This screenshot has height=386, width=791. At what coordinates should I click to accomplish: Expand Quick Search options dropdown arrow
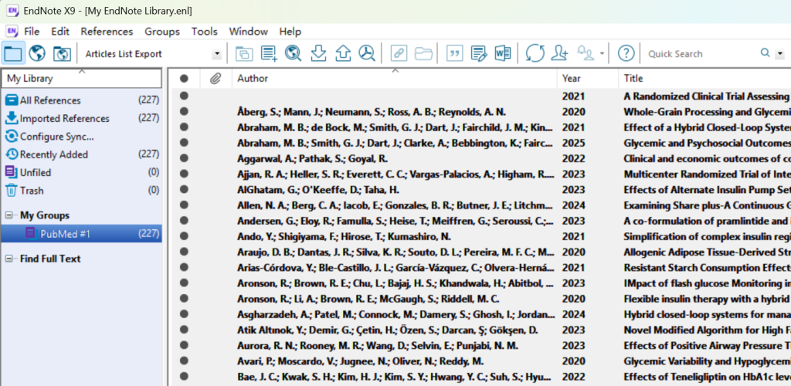(x=779, y=53)
